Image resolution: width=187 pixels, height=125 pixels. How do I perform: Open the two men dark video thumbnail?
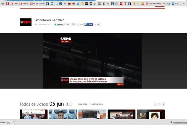tap(121, 114)
